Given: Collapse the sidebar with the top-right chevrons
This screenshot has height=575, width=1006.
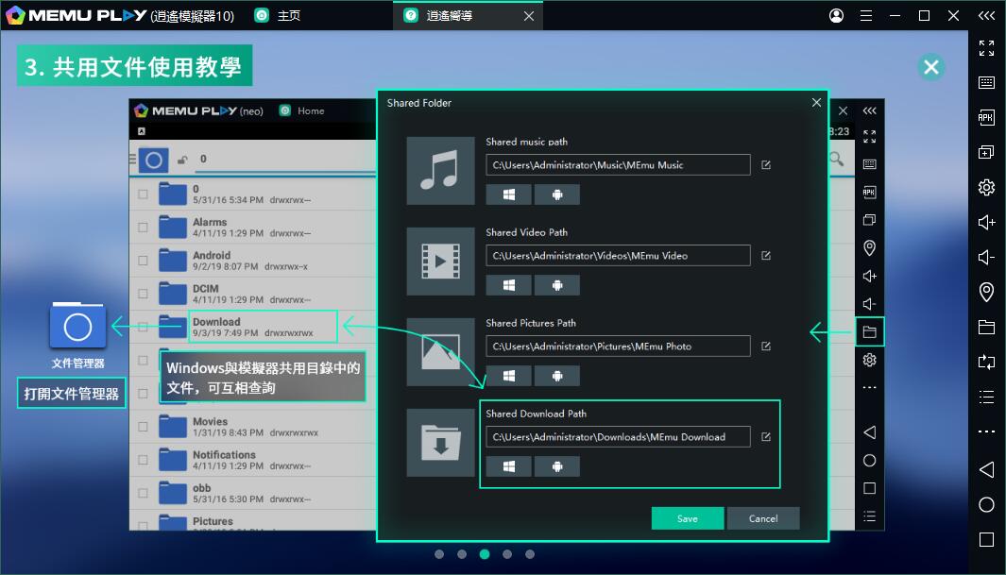Looking at the screenshot, I should [x=986, y=16].
